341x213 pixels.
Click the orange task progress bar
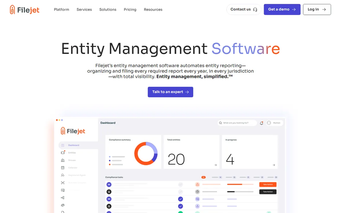pyautogui.click(x=240, y=184)
